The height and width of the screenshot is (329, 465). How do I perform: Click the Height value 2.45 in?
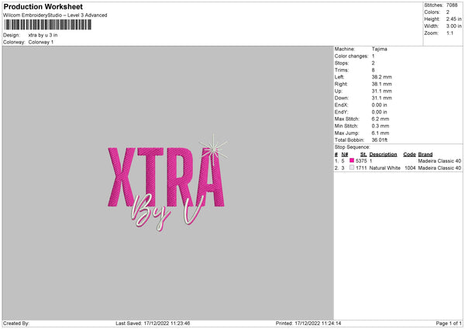click(x=453, y=19)
